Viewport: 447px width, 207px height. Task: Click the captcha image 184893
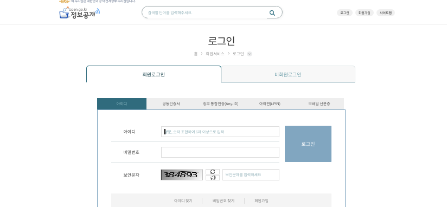click(182, 175)
